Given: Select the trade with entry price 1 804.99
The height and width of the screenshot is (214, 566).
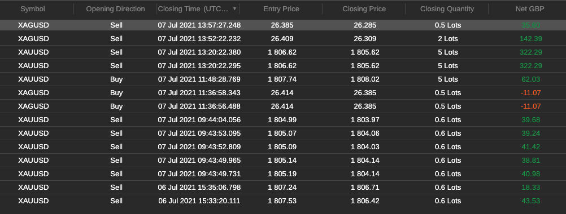Looking at the screenshot, I should click(283, 120).
